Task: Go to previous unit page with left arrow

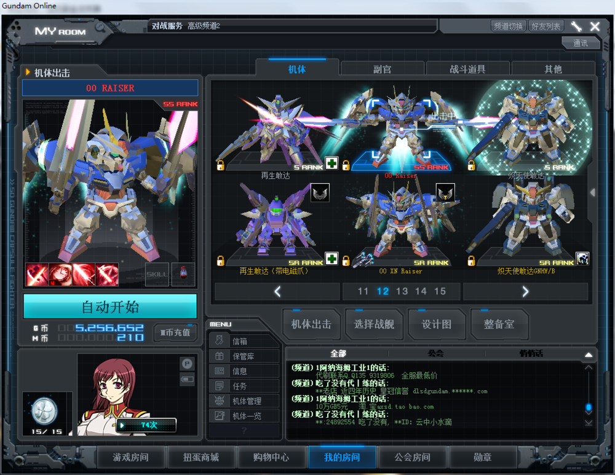Action: [277, 291]
